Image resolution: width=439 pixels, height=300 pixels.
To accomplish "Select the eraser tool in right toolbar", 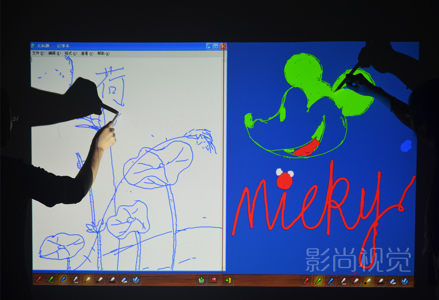I will coord(392,281).
